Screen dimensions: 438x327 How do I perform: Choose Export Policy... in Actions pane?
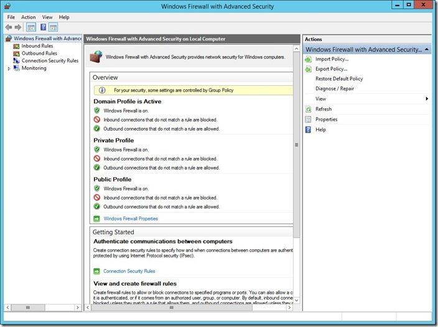[x=331, y=69]
